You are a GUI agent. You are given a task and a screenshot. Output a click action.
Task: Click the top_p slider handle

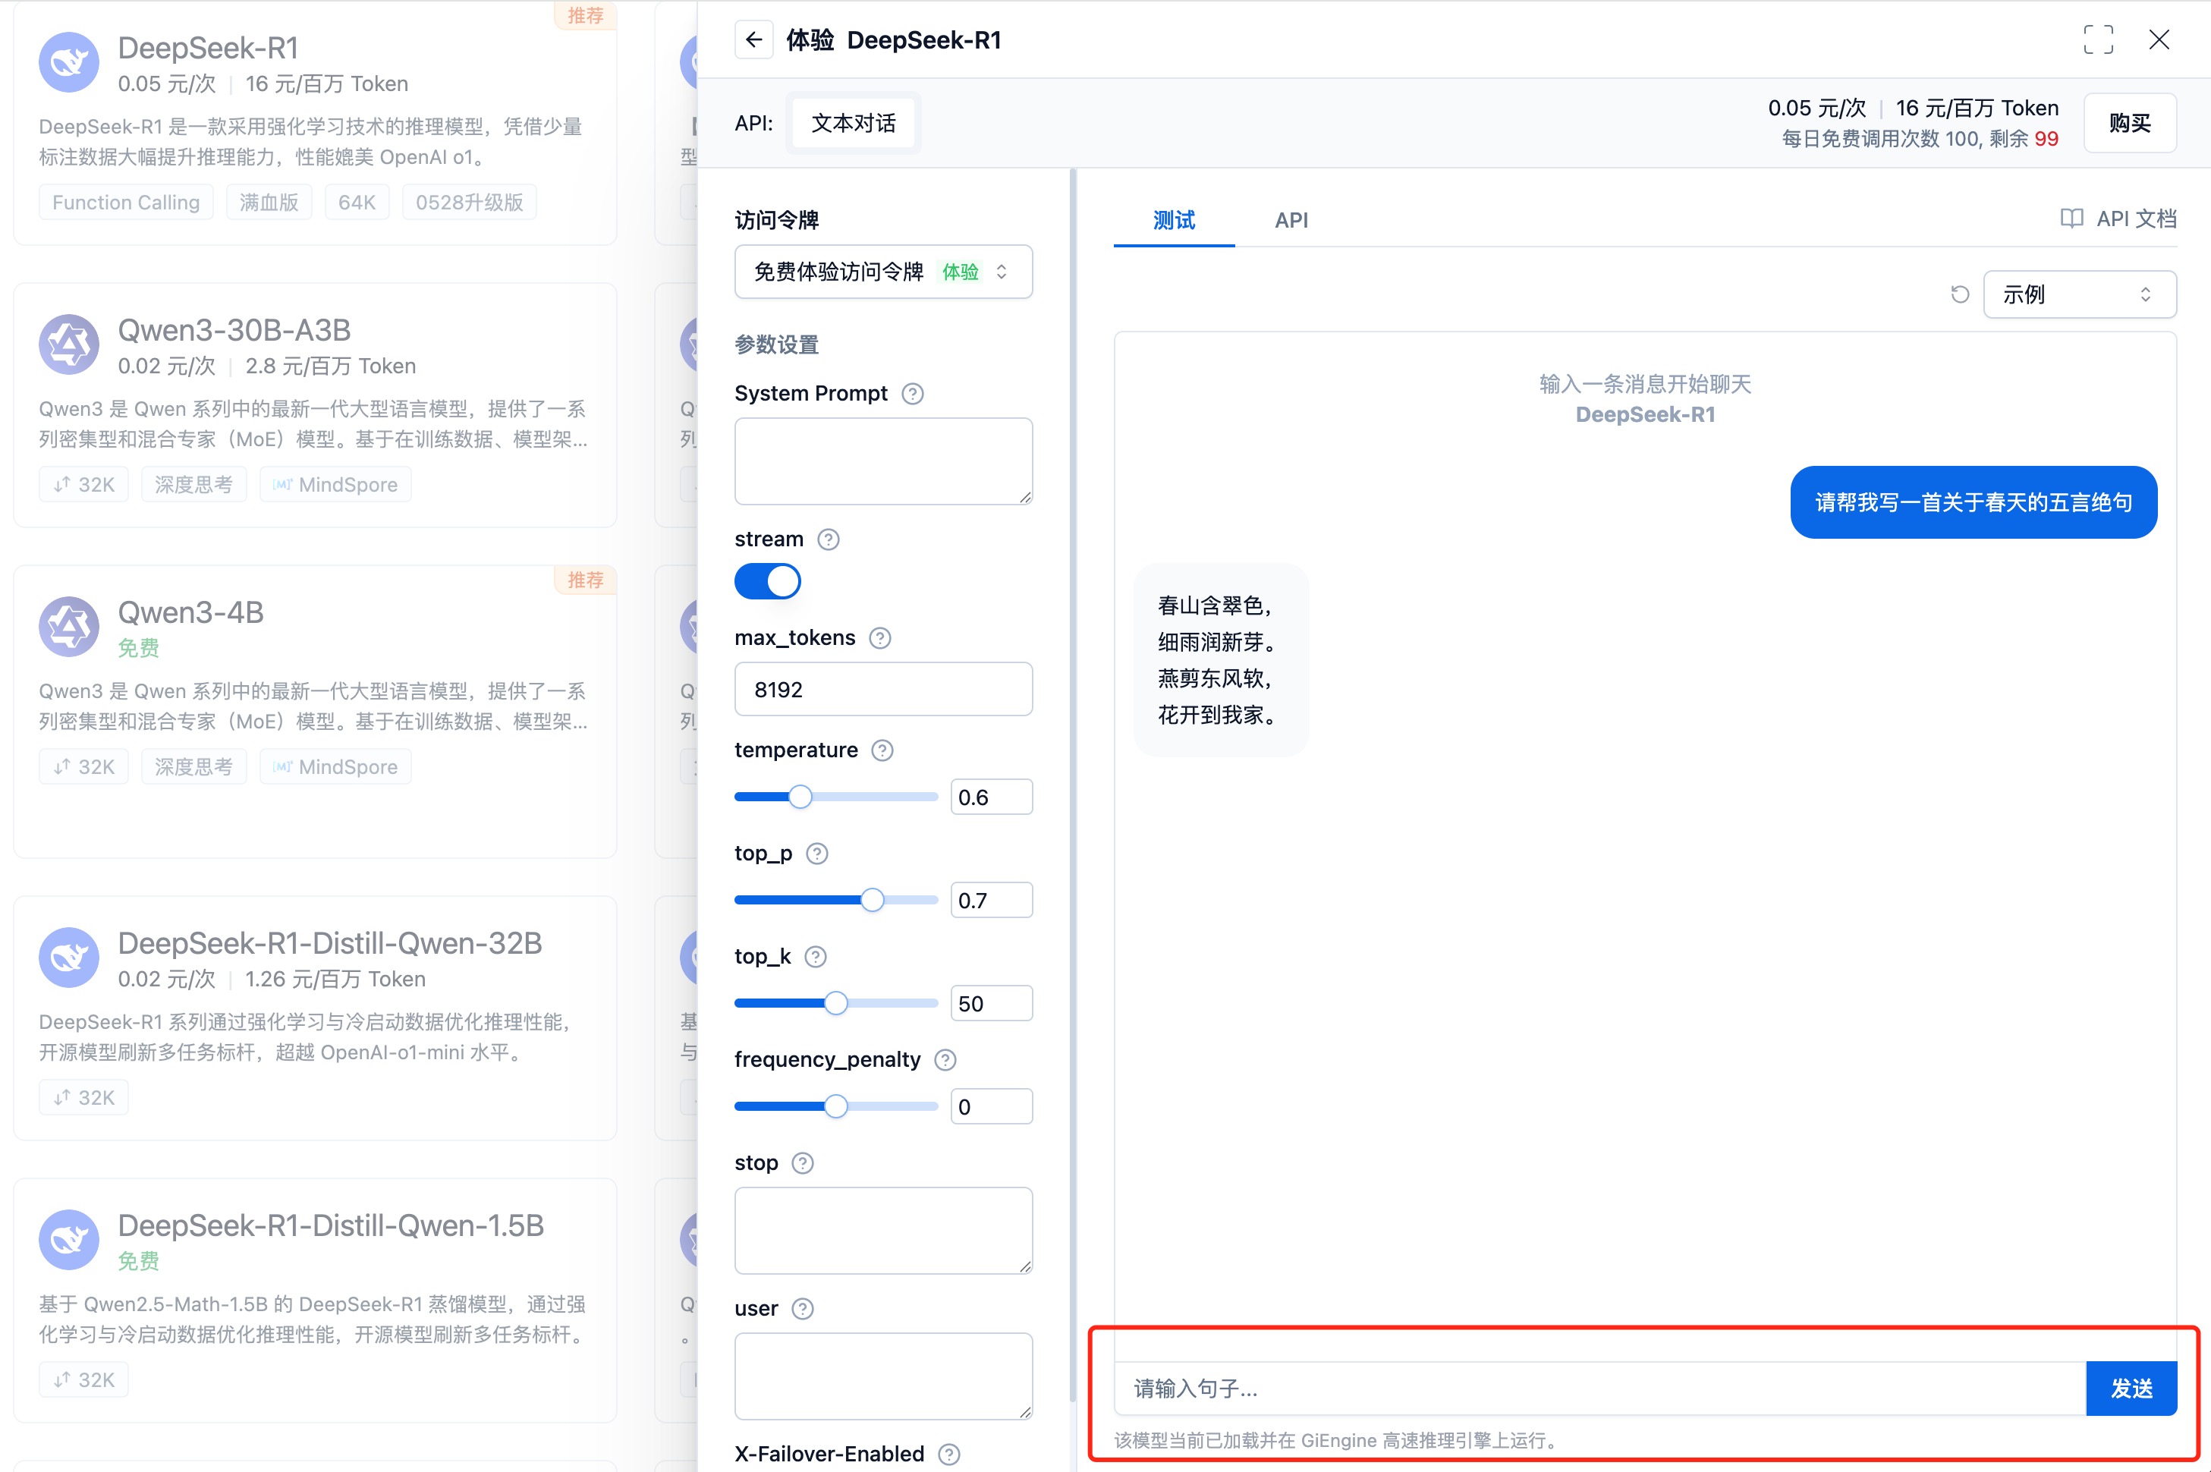point(873,901)
